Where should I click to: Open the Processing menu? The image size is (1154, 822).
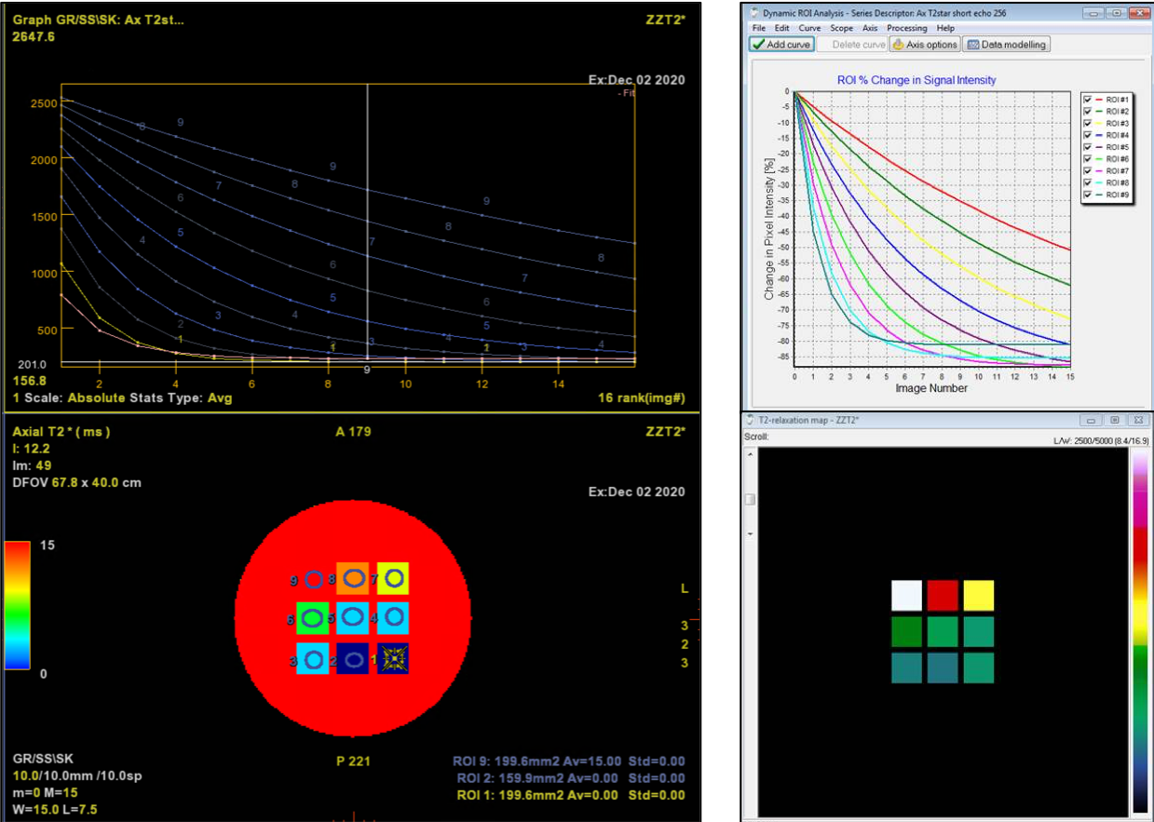tap(906, 29)
